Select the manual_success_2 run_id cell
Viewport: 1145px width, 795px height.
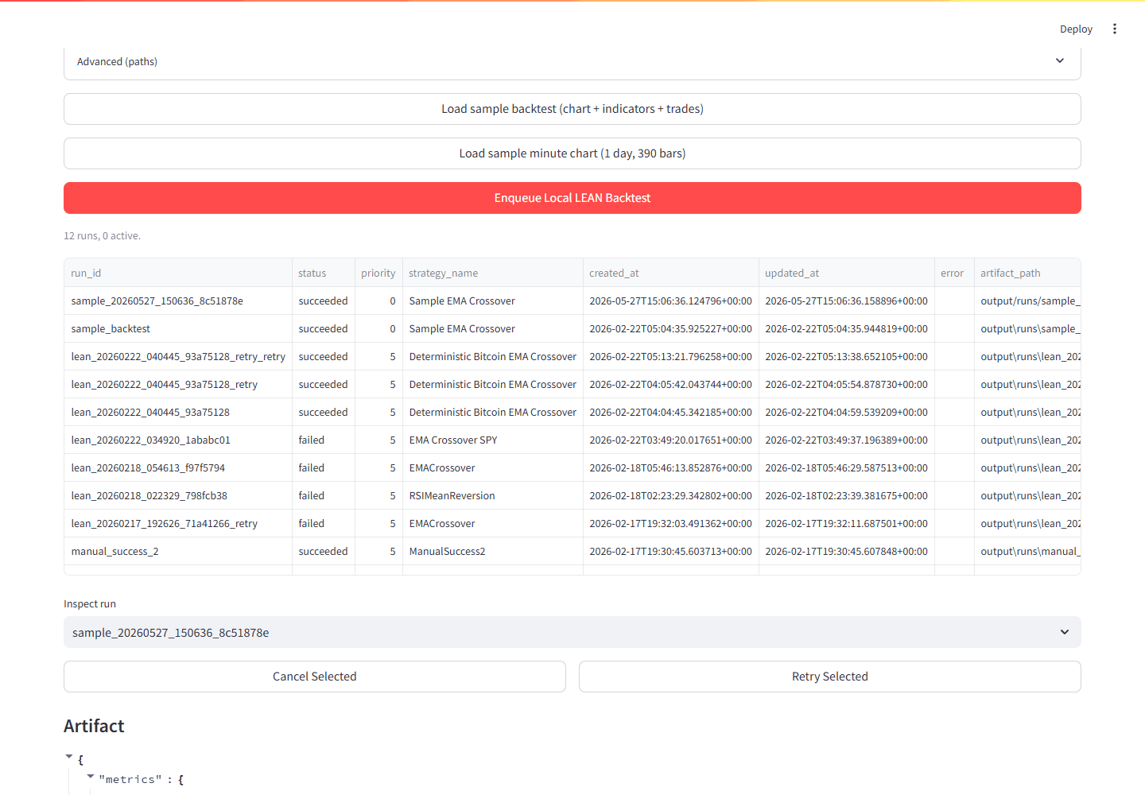(x=178, y=551)
